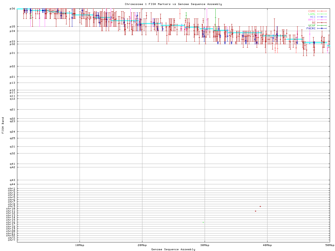Click the q21 band label
335x251 pixels.
tap(12, 109)
